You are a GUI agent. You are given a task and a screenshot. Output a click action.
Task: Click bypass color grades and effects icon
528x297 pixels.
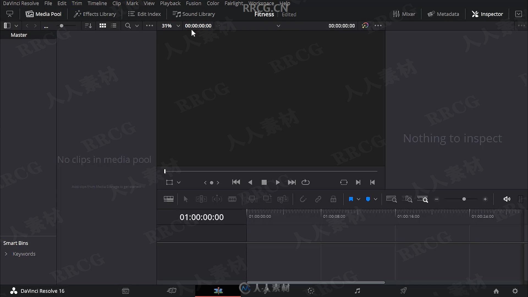coord(365,26)
